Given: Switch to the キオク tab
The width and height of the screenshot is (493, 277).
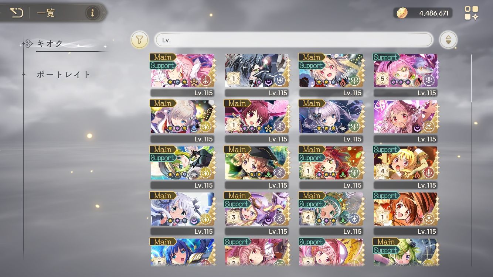Looking at the screenshot, I should pyautogui.click(x=50, y=44).
